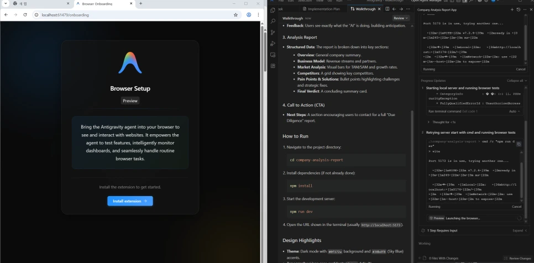The height and width of the screenshot is (263, 534).
Task: Click the 'Design Highlights' heading
Action: 302,240
